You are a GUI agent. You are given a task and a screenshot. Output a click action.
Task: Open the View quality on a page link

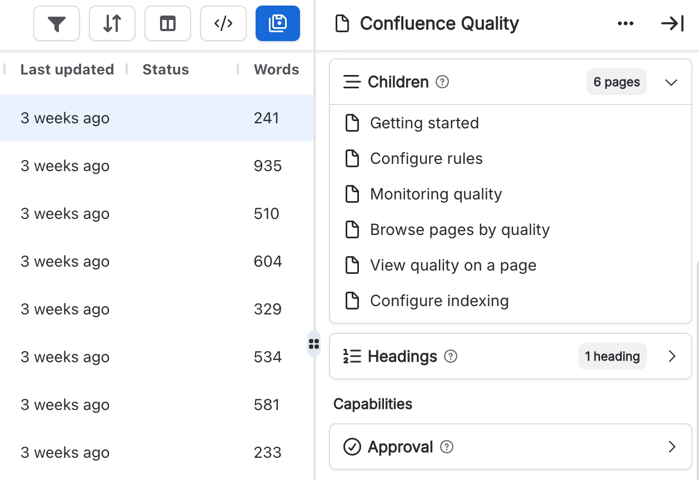tap(453, 265)
